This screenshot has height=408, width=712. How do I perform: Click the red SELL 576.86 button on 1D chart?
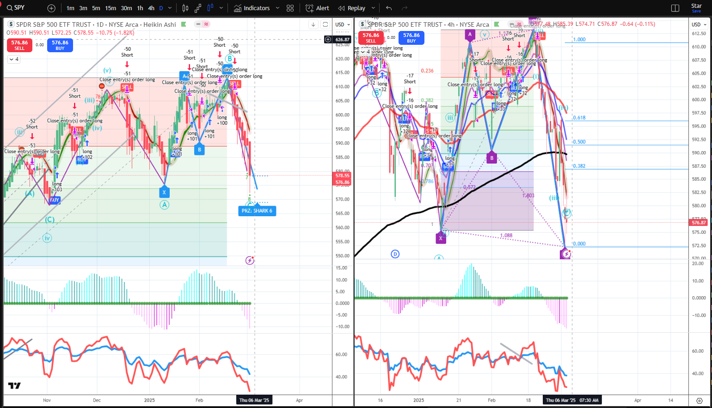19,45
